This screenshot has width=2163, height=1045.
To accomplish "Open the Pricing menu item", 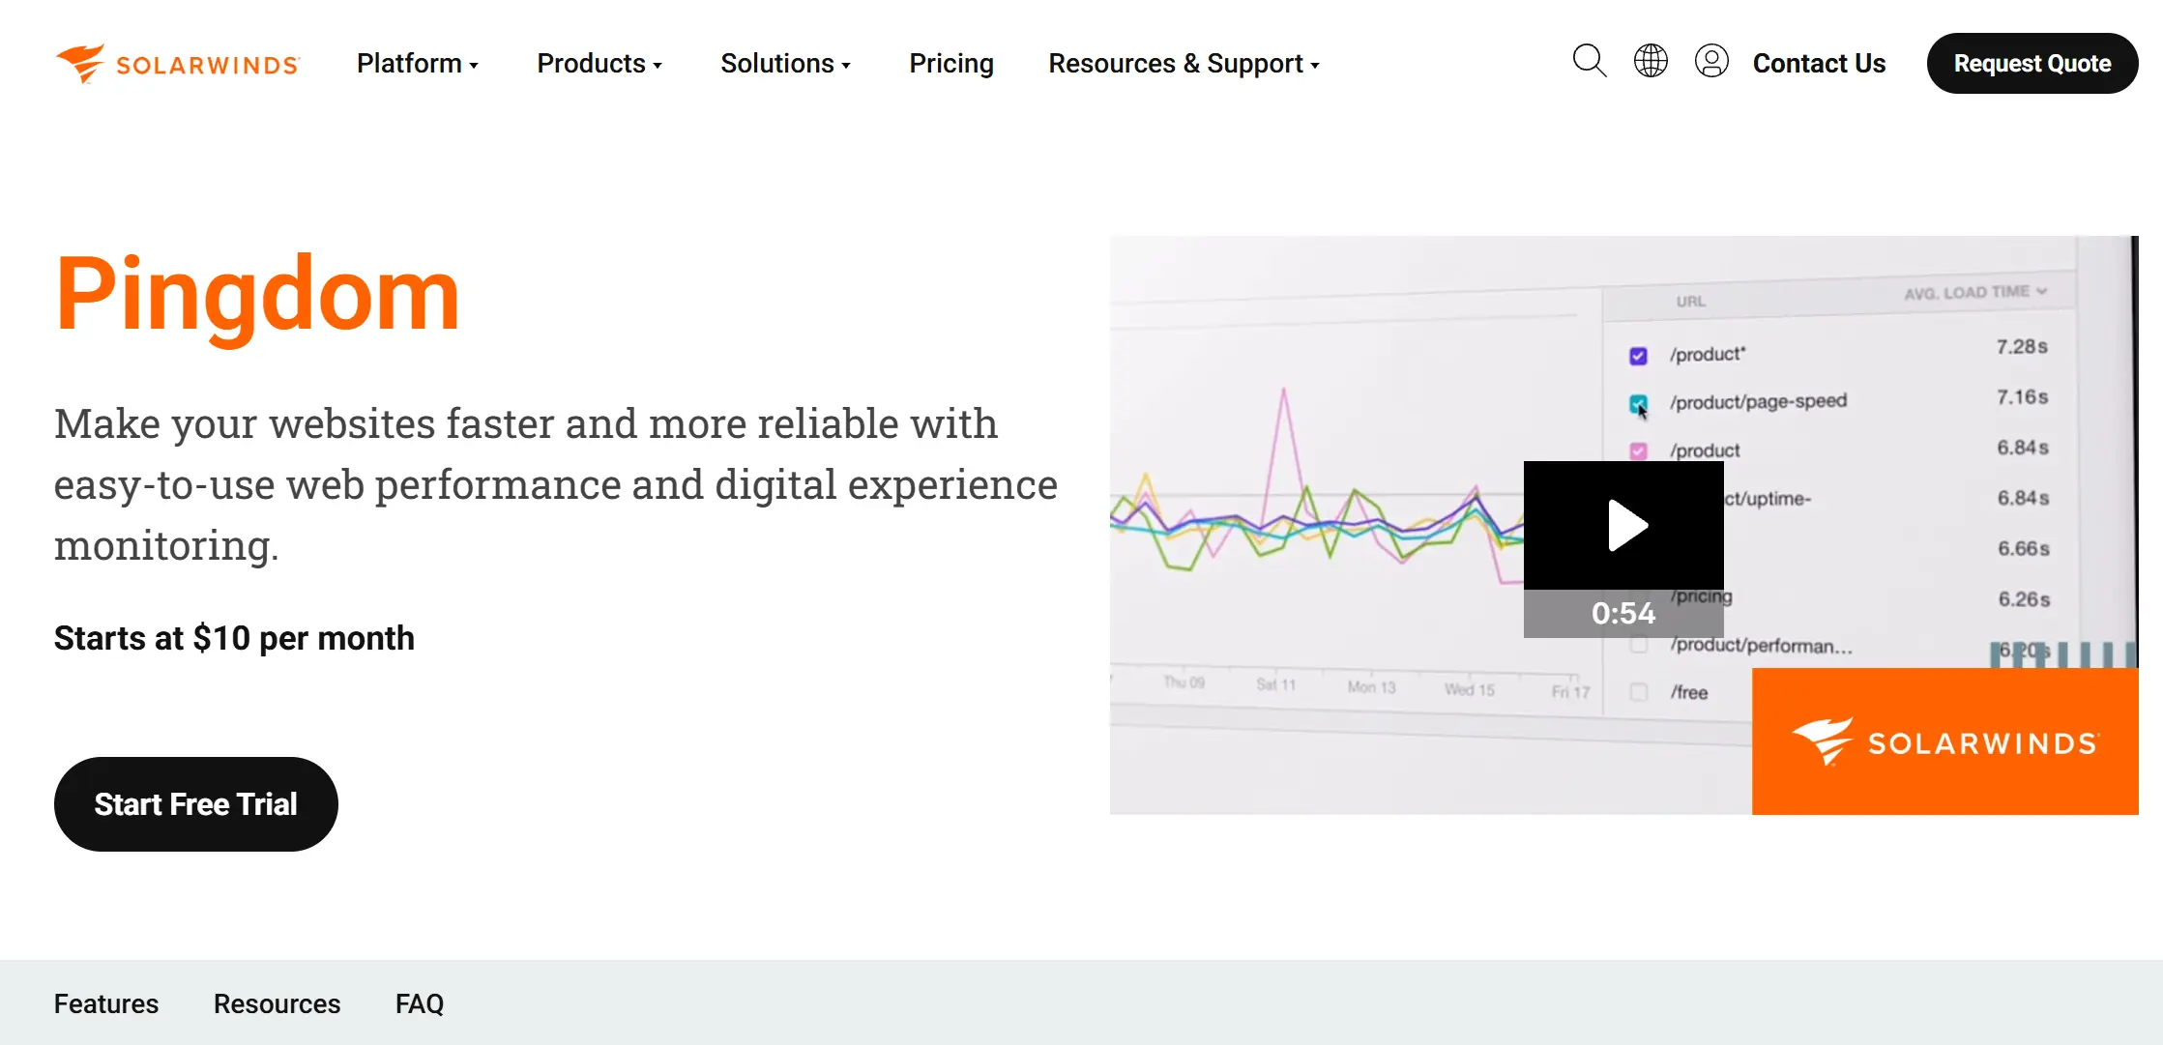I will tap(951, 64).
